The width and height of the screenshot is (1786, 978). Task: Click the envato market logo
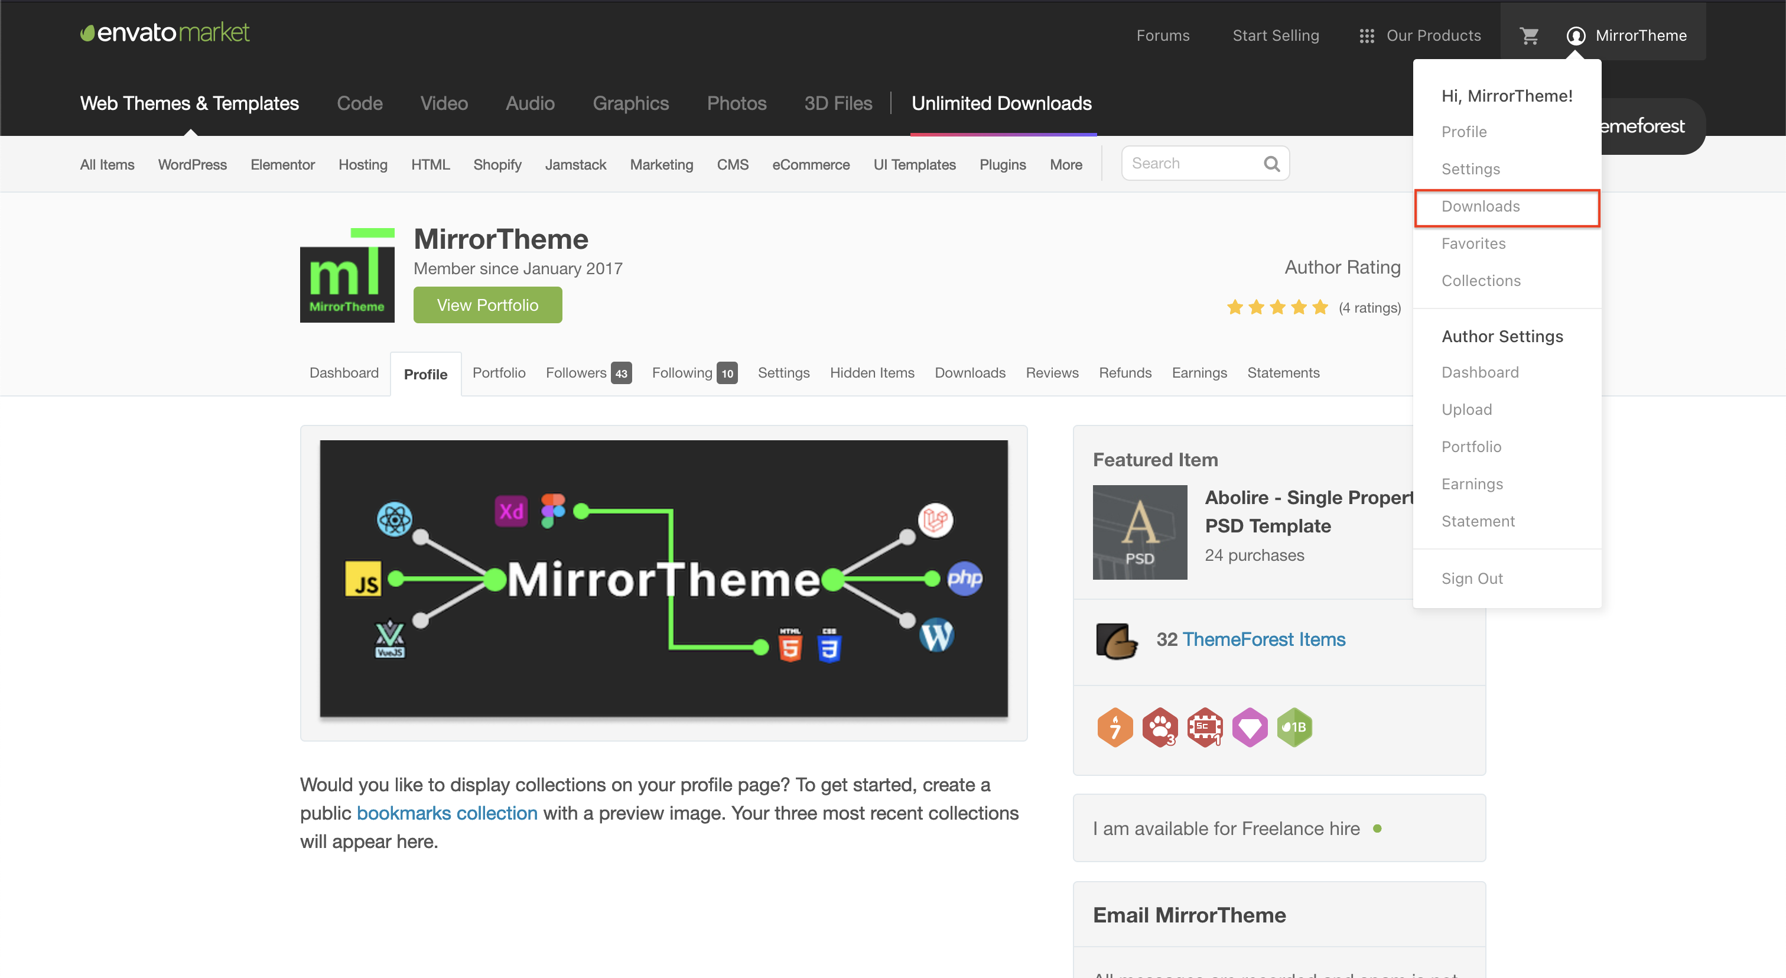(x=165, y=33)
